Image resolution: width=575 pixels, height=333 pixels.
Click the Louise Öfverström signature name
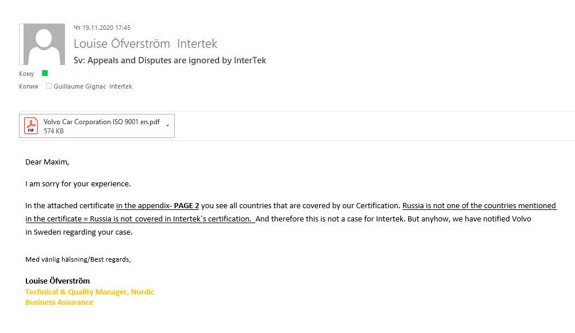click(x=57, y=281)
